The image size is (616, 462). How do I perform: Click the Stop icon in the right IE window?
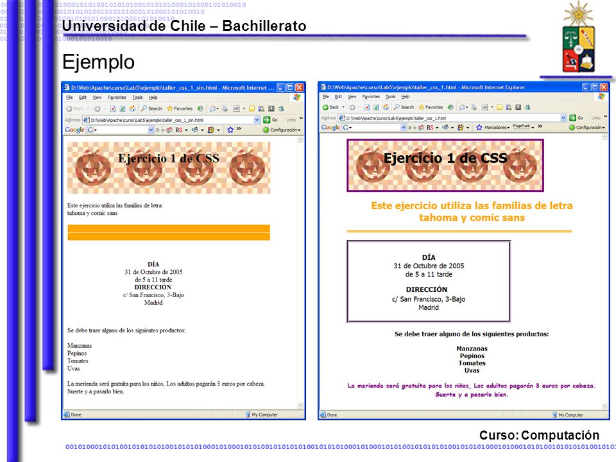click(367, 107)
